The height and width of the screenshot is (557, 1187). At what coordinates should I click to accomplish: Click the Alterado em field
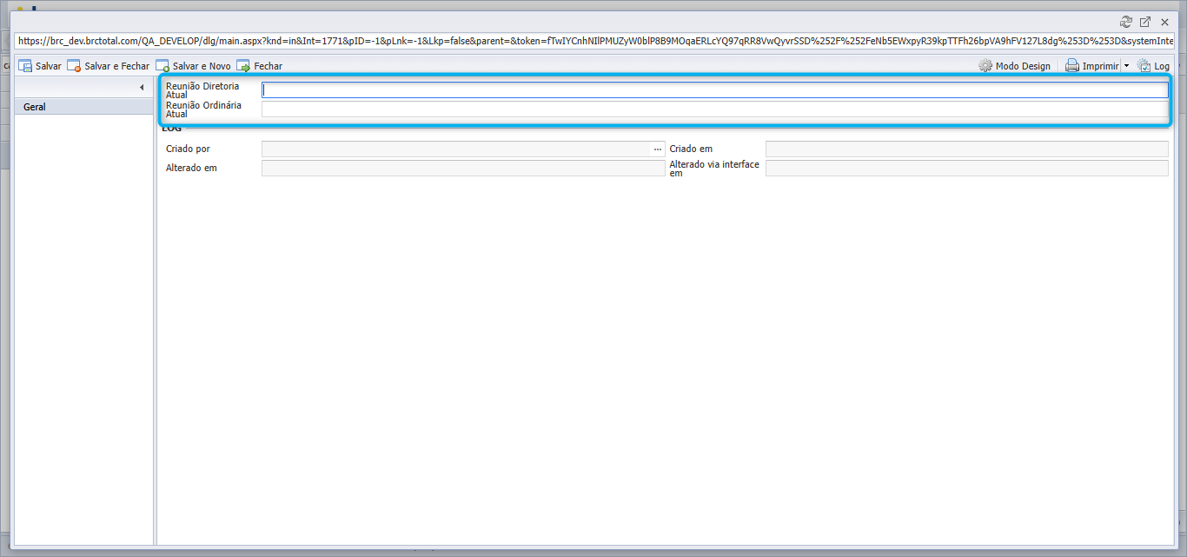(x=463, y=169)
